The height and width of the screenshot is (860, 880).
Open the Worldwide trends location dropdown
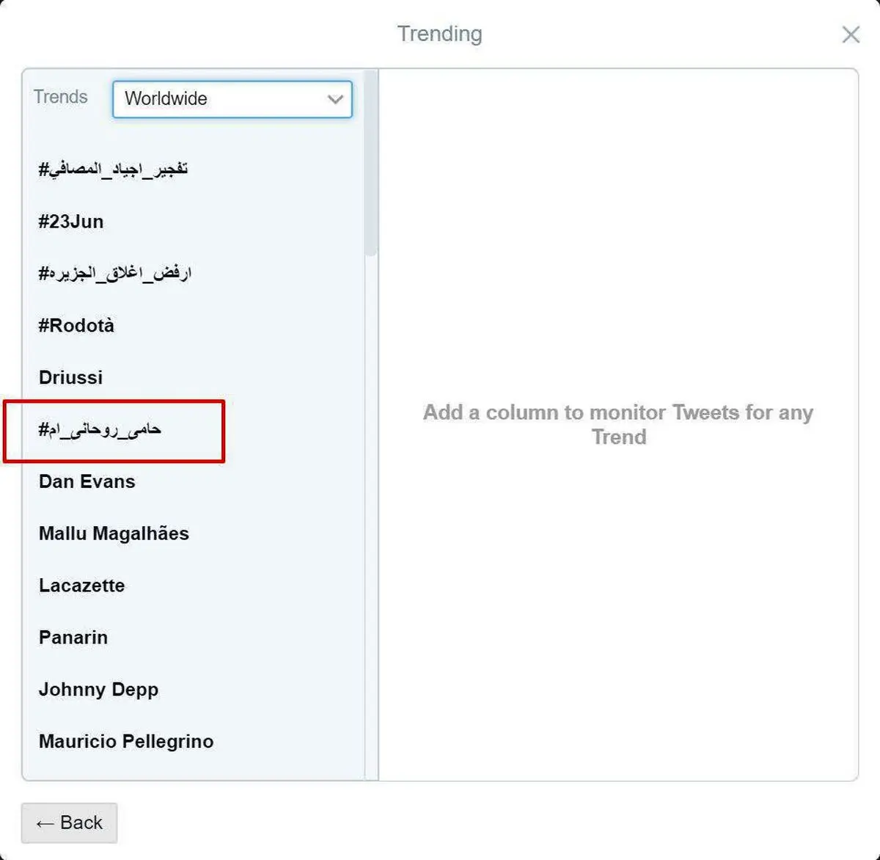coord(232,99)
